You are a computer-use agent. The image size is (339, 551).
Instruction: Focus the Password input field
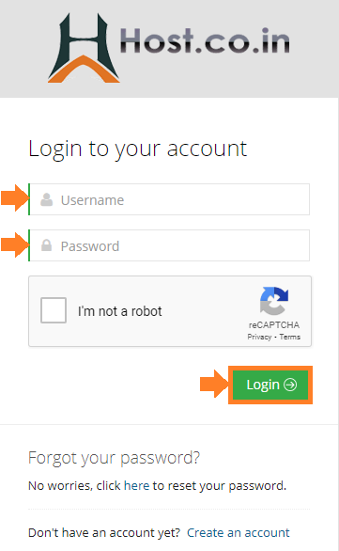[x=169, y=245]
